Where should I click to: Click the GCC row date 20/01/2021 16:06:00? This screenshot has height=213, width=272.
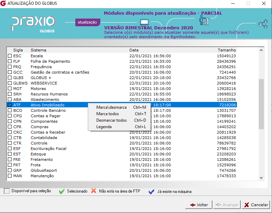[150, 72]
